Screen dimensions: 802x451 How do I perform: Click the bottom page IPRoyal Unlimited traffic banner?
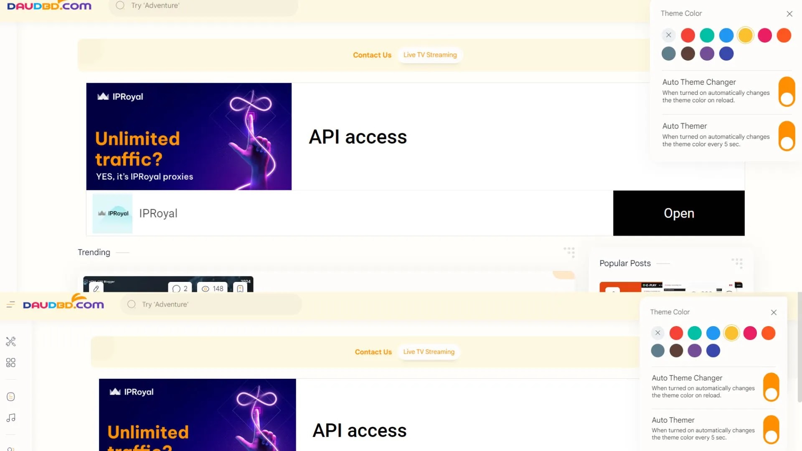(x=198, y=415)
